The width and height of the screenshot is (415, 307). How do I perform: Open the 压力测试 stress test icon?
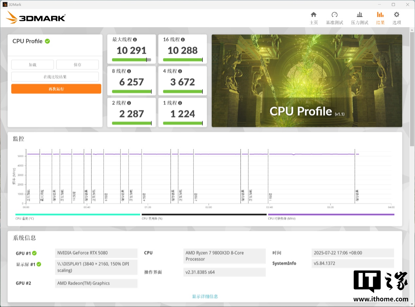click(359, 15)
